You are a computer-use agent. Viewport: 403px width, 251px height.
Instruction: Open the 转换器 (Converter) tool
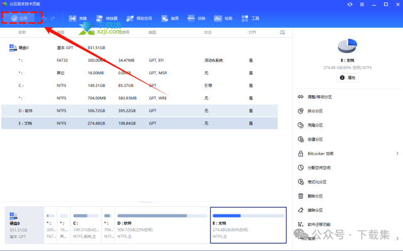[x=106, y=18]
